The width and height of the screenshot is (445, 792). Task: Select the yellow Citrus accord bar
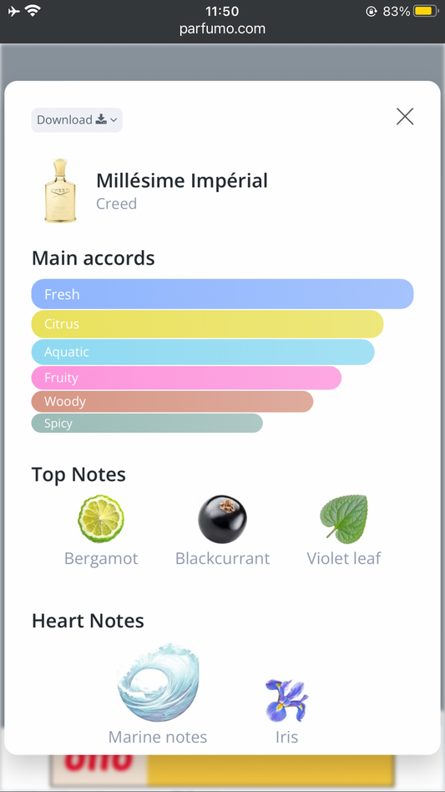click(x=207, y=324)
